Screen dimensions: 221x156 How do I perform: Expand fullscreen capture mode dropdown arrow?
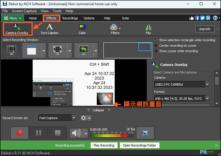point(70,51)
